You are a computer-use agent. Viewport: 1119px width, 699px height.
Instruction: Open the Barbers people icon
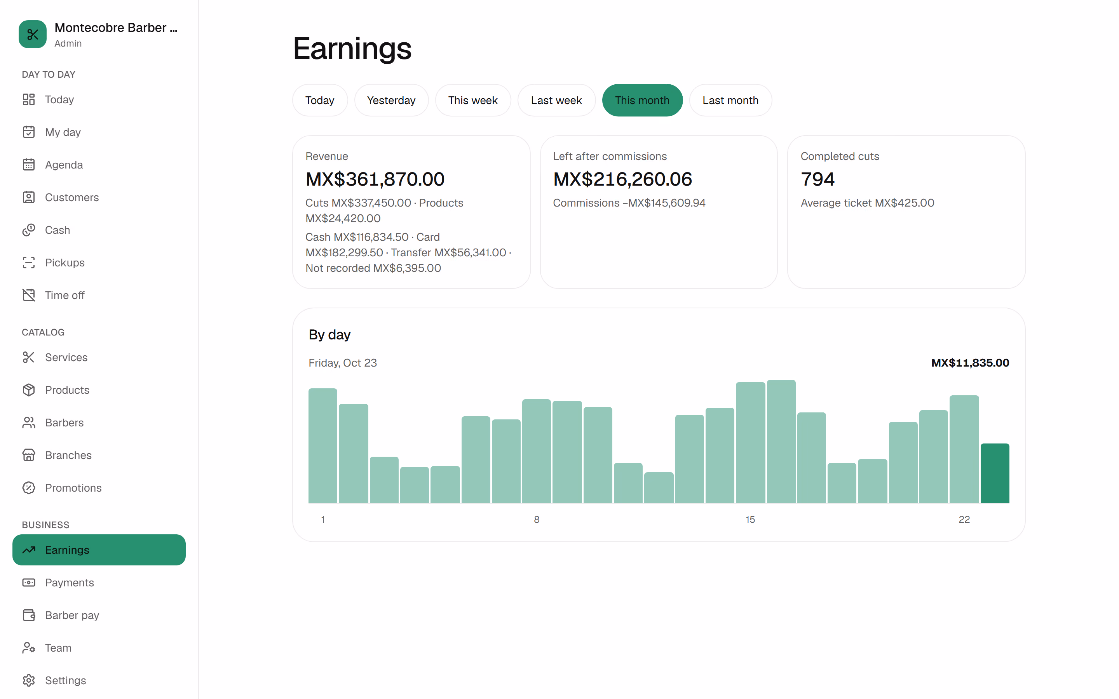click(x=29, y=423)
